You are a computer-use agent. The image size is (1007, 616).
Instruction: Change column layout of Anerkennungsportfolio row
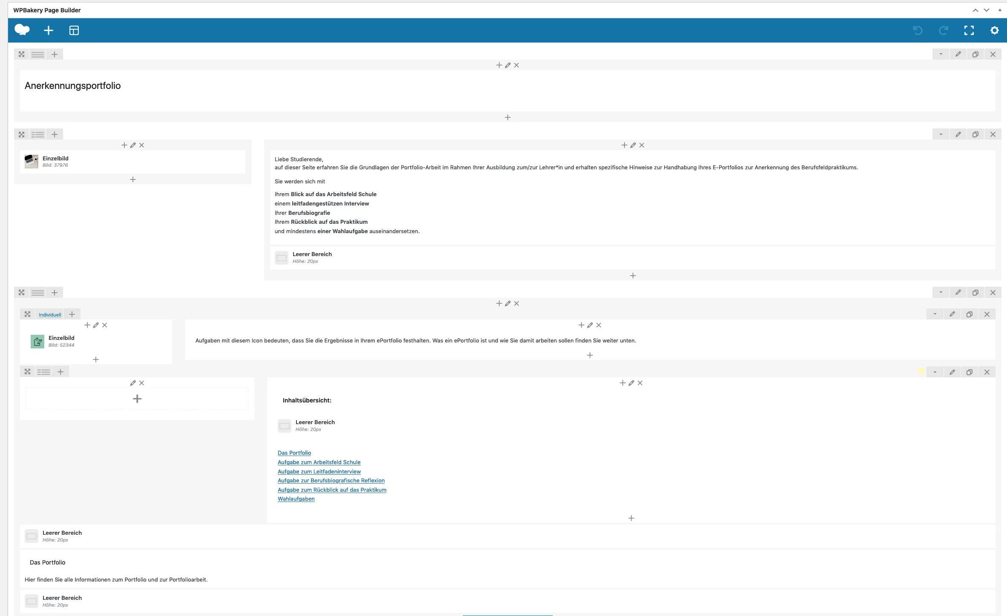point(37,54)
